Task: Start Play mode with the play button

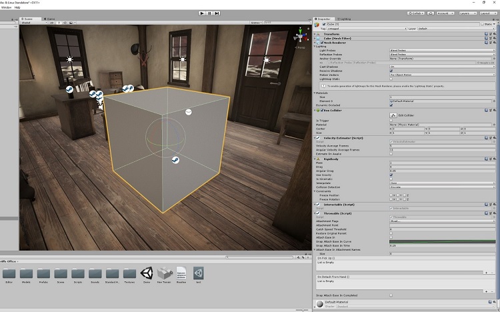Action: click(202, 13)
